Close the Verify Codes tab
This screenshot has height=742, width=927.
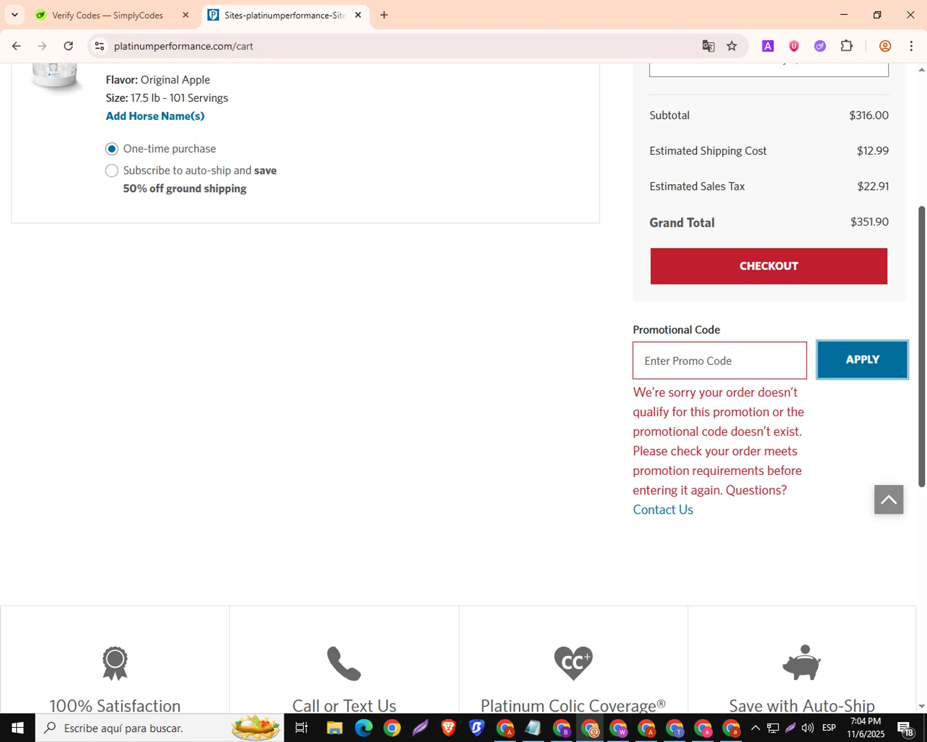coord(185,15)
